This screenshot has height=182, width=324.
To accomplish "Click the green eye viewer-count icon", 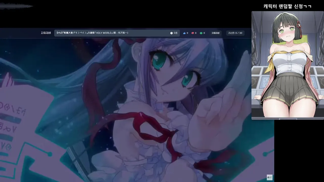I will click(201, 33).
